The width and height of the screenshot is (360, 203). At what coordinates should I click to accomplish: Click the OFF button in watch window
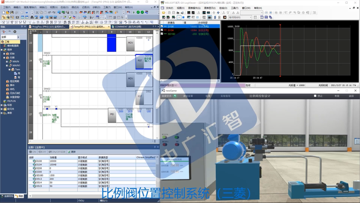point(42,152)
